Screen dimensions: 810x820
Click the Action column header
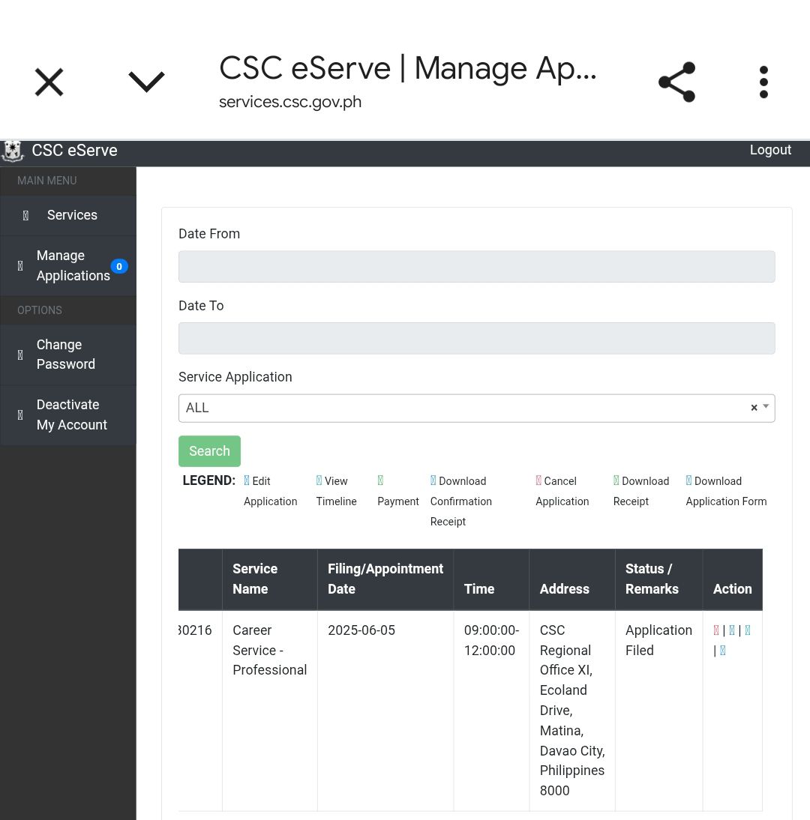coord(732,579)
